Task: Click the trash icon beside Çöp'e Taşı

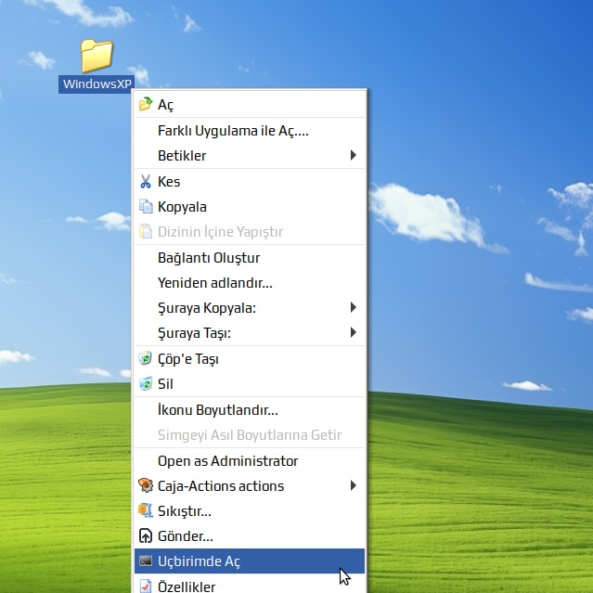Action: click(146, 358)
